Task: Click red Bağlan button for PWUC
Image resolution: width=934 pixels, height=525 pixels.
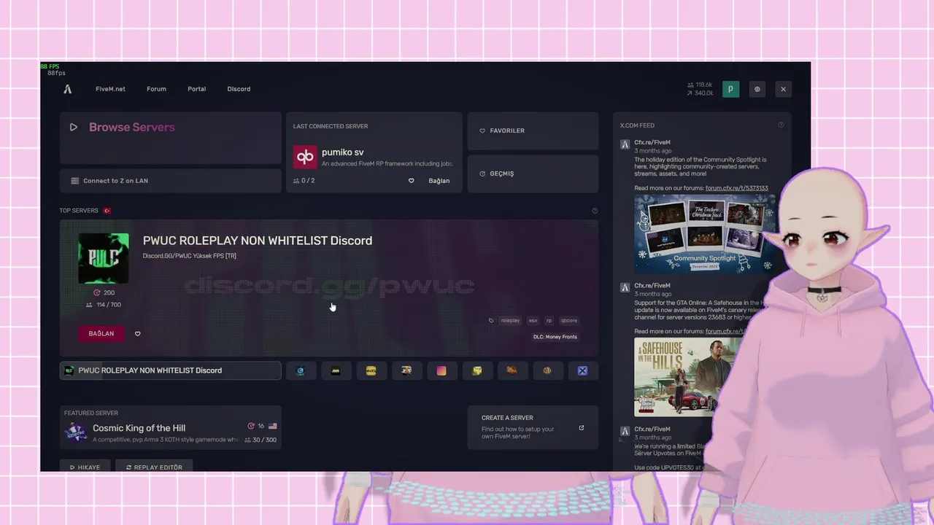Action: click(x=101, y=333)
